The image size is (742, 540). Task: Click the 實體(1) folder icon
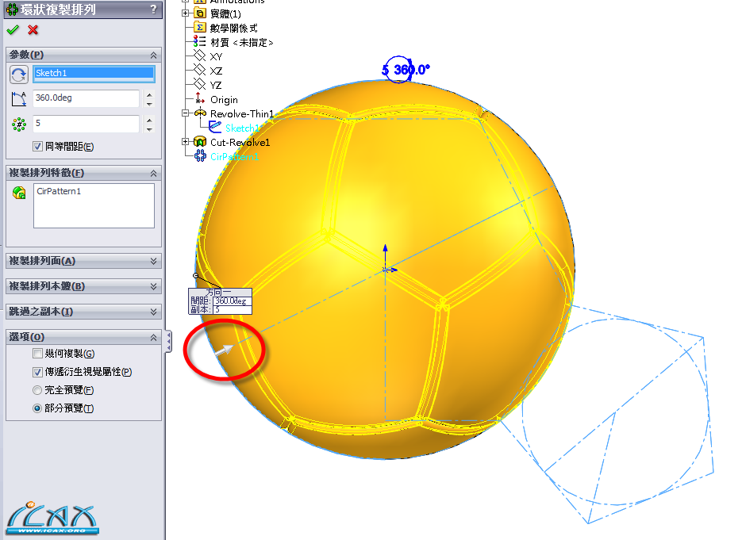200,13
